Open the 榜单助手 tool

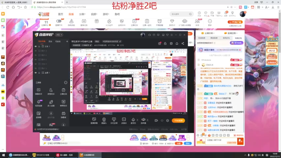[x=63, y=103]
